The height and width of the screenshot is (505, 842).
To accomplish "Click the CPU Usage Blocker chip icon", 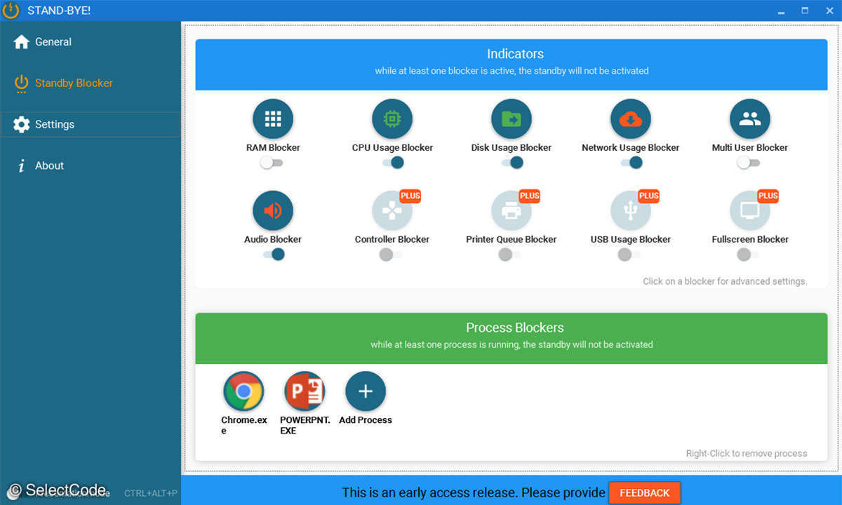I will [x=392, y=119].
